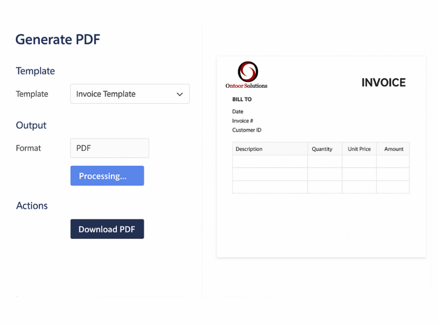Click the first empty Description cell

(x=270, y=161)
